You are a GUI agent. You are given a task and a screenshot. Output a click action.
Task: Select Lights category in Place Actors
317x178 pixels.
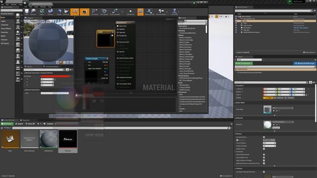[3, 21]
